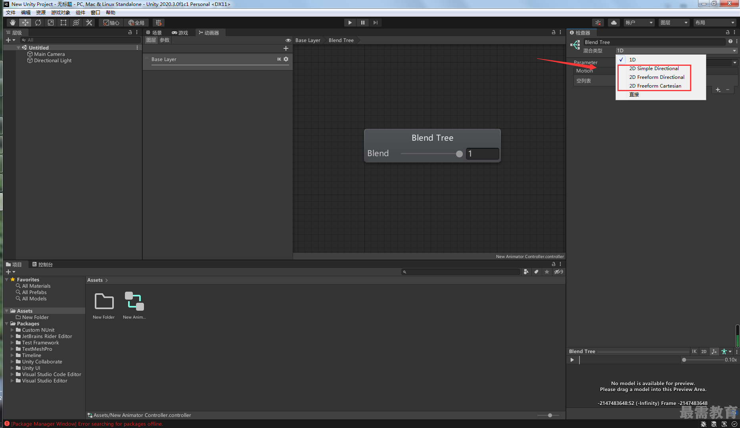Open the Collab/services sun icon
Viewport: 740px width, 428px height.
[x=598, y=23]
